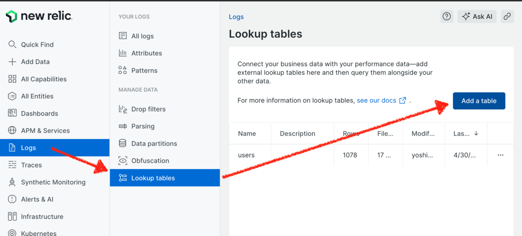This screenshot has width=522, height=236.
Task: Open the users lookup table row
Action: (371, 155)
